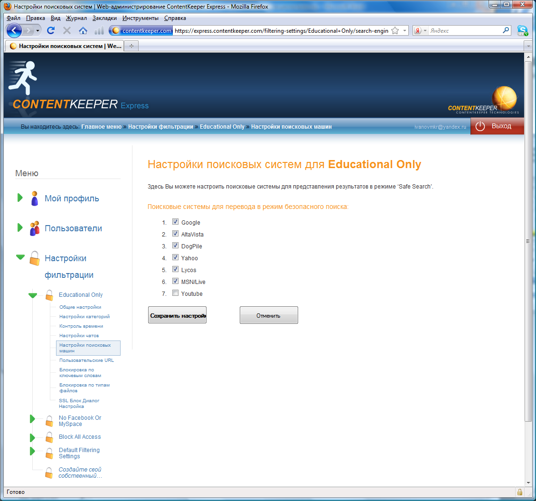The width and height of the screenshot is (536, 501).
Task: Bookmark this page with the star icon
Action: [x=395, y=31]
